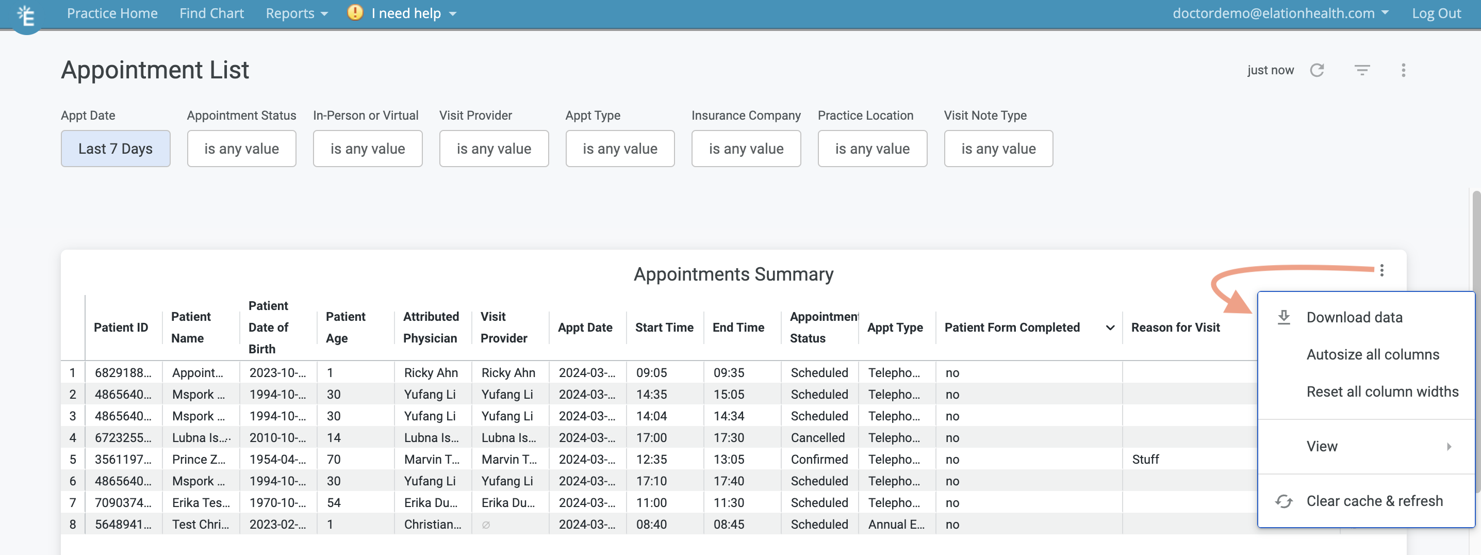
Task: Open the Reports dropdown menu
Action: click(x=296, y=13)
